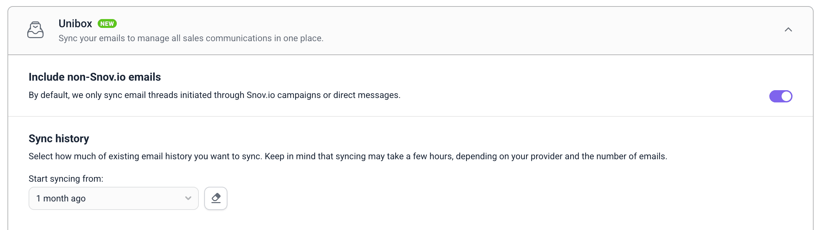Disable the Include non-Snov.io emails toggle

coord(781,96)
